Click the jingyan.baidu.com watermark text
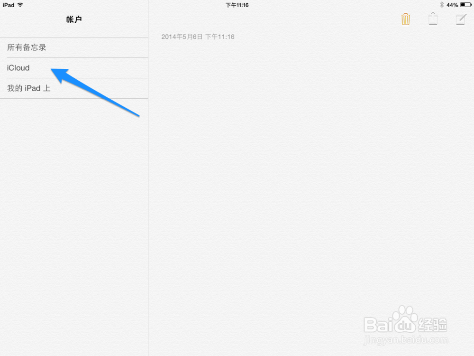474x356 pixels. click(x=406, y=340)
